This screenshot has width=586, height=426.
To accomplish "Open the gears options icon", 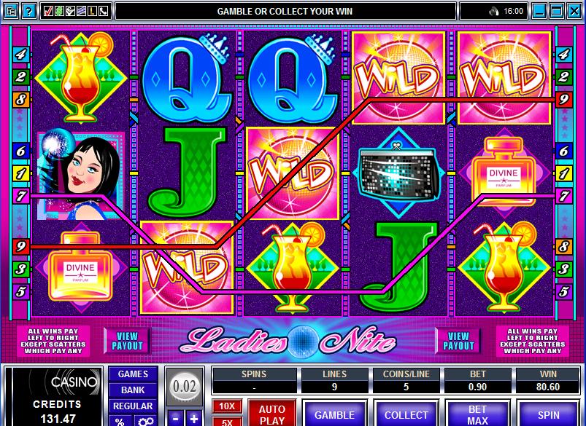I will (x=146, y=421).
